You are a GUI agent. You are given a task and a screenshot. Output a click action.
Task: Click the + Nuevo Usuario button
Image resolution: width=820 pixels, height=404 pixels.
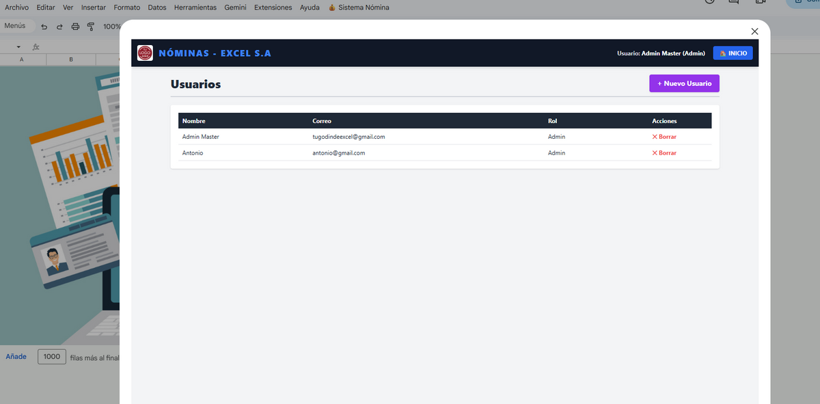tap(684, 83)
